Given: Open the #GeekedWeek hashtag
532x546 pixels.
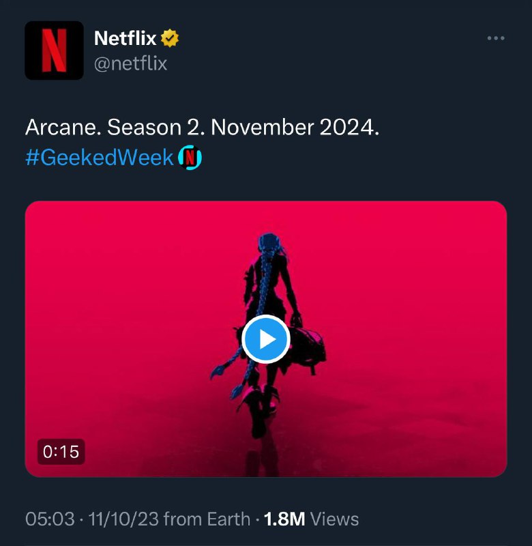Looking at the screenshot, I should click(100, 157).
